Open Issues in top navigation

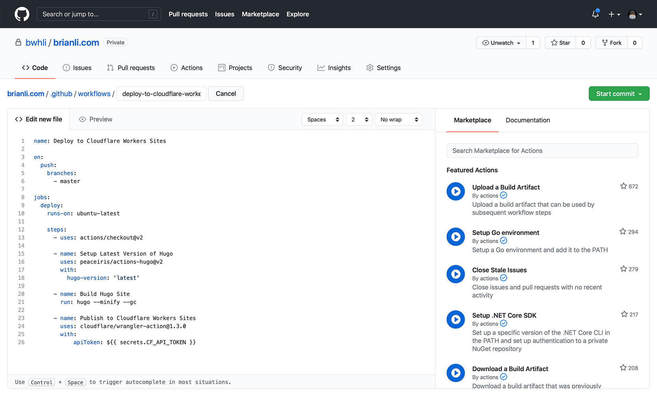click(224, 14)
